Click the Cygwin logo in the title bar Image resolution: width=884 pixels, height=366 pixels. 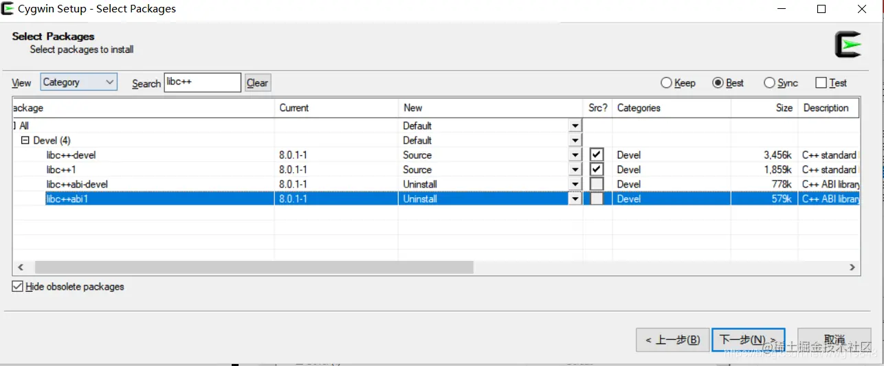click(8, 9)
